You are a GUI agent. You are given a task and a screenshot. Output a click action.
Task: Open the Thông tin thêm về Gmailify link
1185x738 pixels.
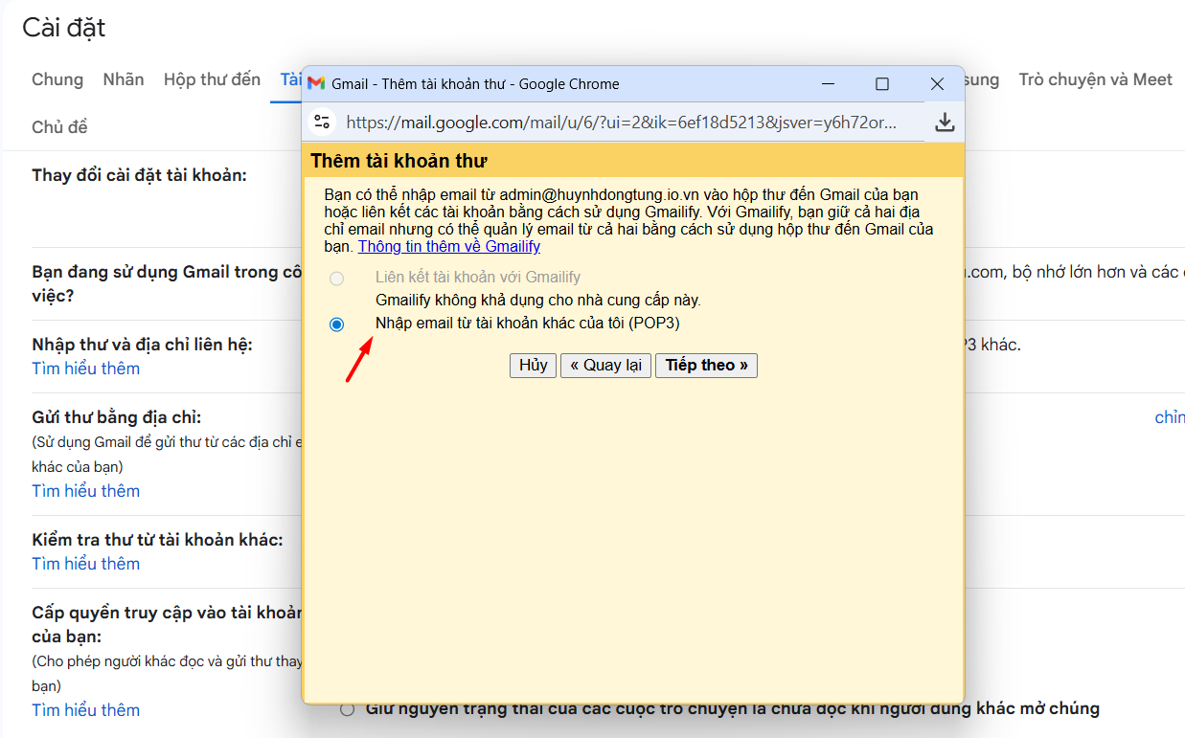449,247
